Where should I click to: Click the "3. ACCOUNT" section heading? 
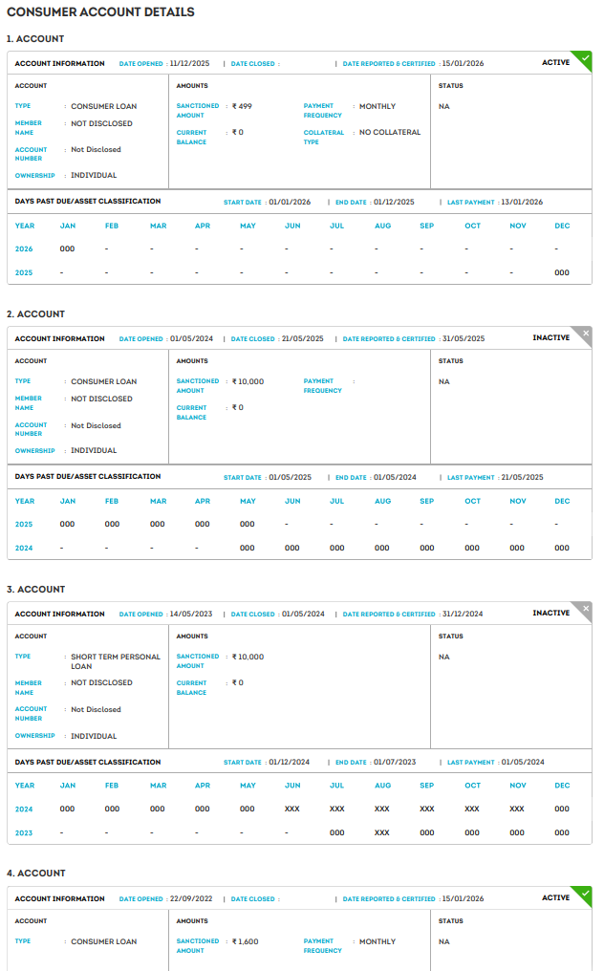click(x=35, y=590)
